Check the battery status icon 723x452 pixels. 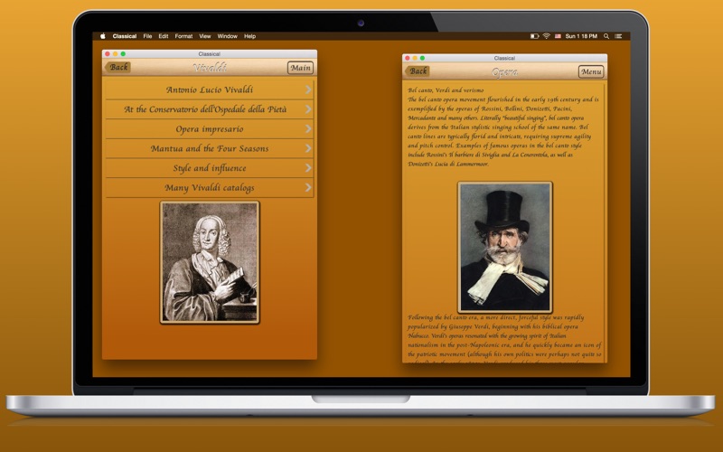click(x=534, y=36)
